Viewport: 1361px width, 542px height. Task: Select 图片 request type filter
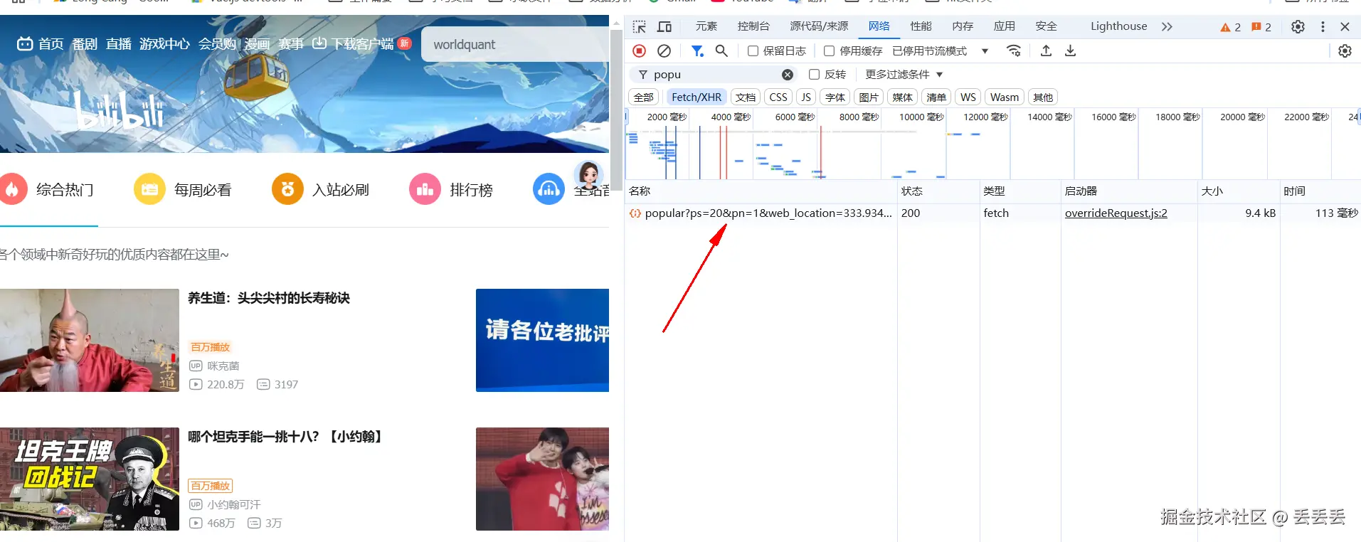(869, 97)
